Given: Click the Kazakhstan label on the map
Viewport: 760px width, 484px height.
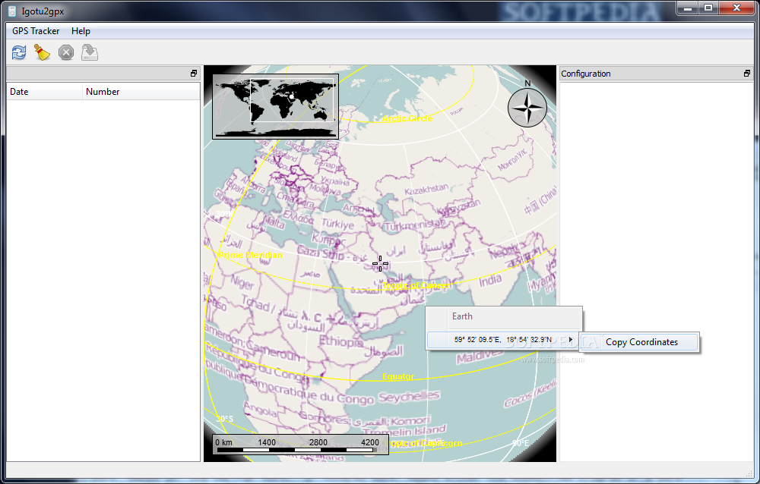Looking at the screenshot, I should click(426, 189).
